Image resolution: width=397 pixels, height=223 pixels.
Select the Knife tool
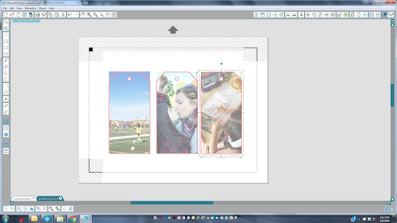click(6, 111)
